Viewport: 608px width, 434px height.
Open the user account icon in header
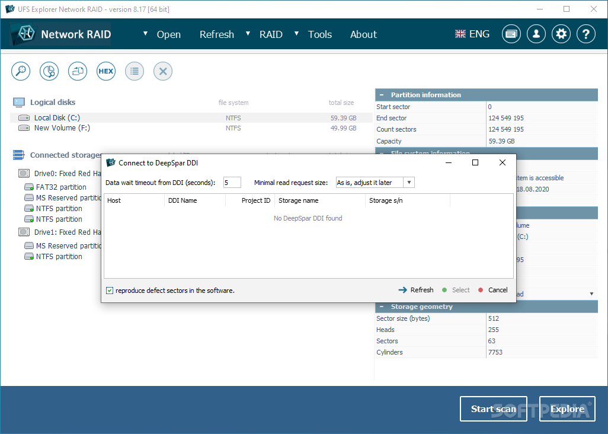[536, 34]
